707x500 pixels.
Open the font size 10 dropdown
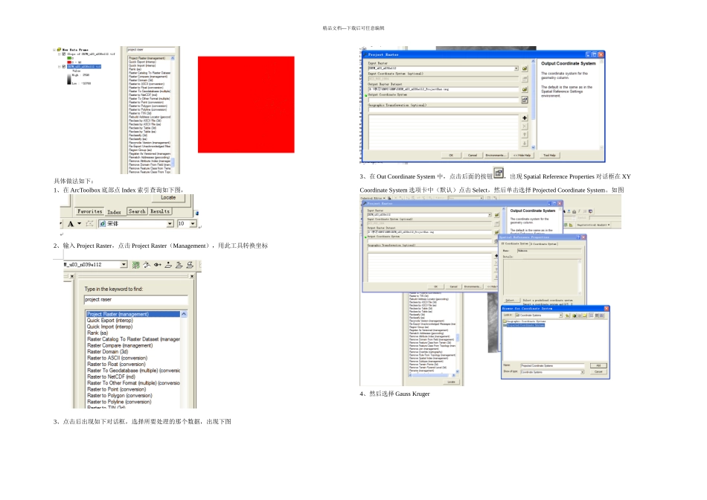point(193,224)
